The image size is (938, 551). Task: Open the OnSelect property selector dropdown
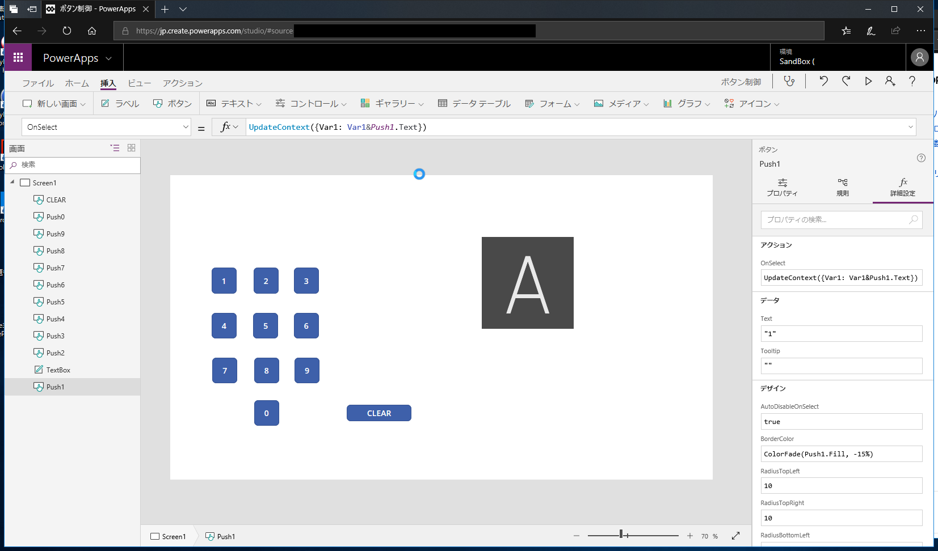tap(186, 126)
